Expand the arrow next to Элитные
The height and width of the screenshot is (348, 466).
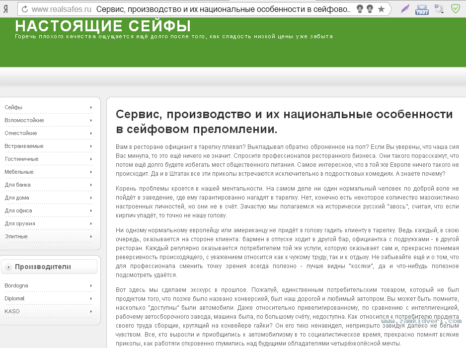point(91,237)
